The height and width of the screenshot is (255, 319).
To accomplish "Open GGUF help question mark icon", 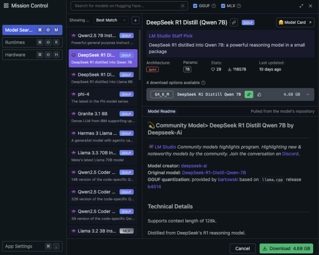I will coord(214,6).
